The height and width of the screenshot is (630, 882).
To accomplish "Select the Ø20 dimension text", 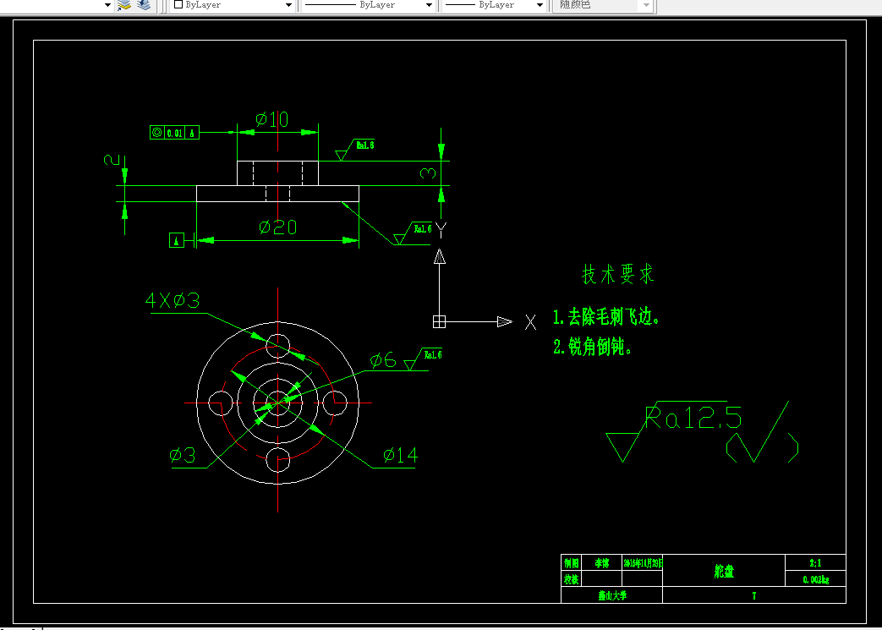I will coord(278,227).
